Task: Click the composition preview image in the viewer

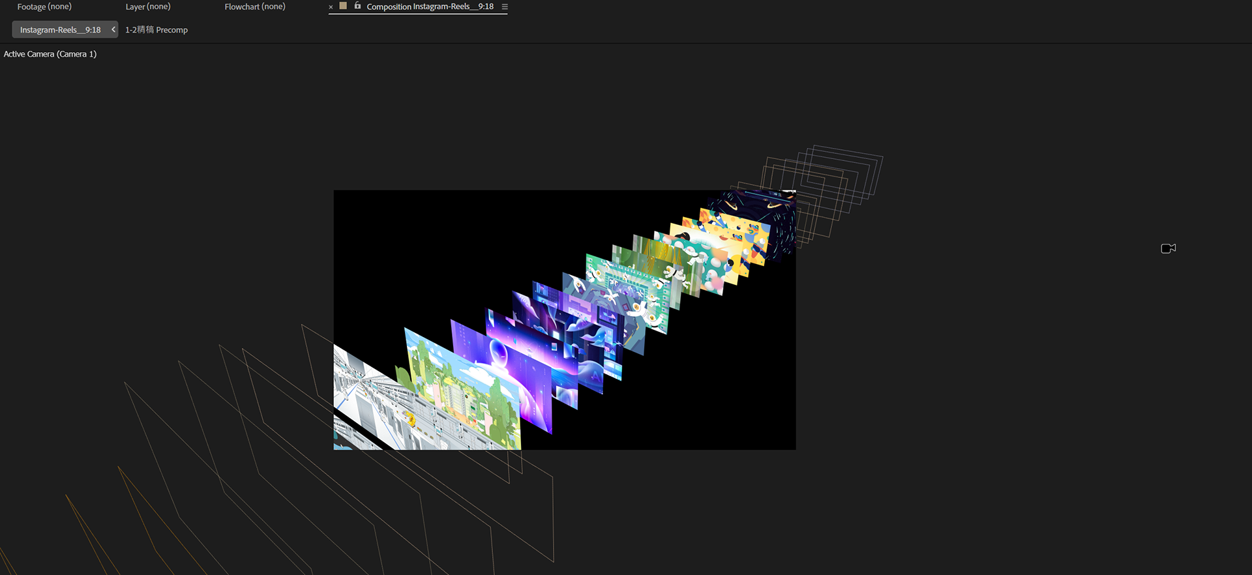Action: point(565,320)
